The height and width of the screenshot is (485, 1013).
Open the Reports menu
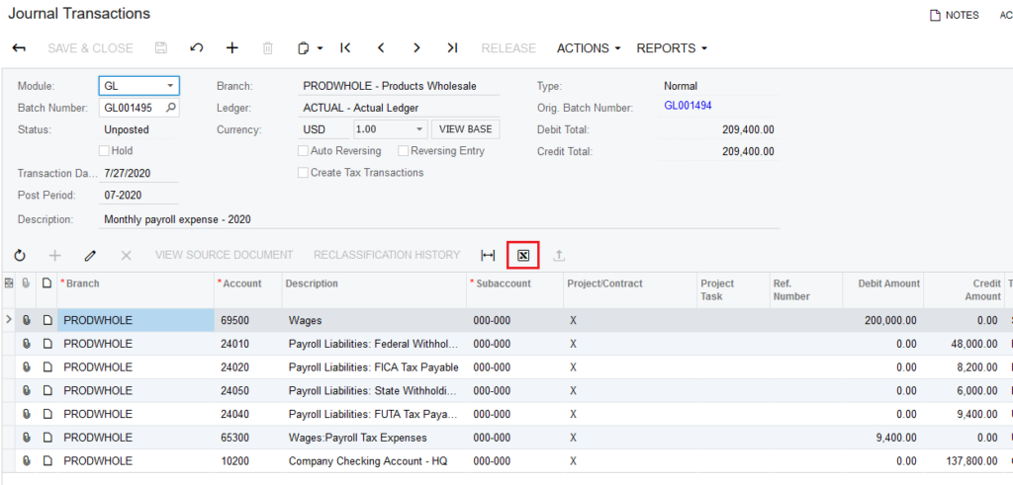672,48
